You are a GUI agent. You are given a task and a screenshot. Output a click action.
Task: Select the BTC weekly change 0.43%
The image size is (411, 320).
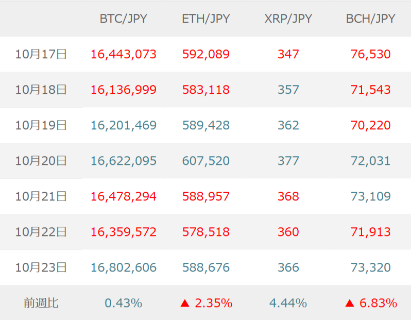tap(124, 304)
